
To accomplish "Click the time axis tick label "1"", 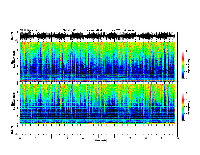I will click(36, 138).
